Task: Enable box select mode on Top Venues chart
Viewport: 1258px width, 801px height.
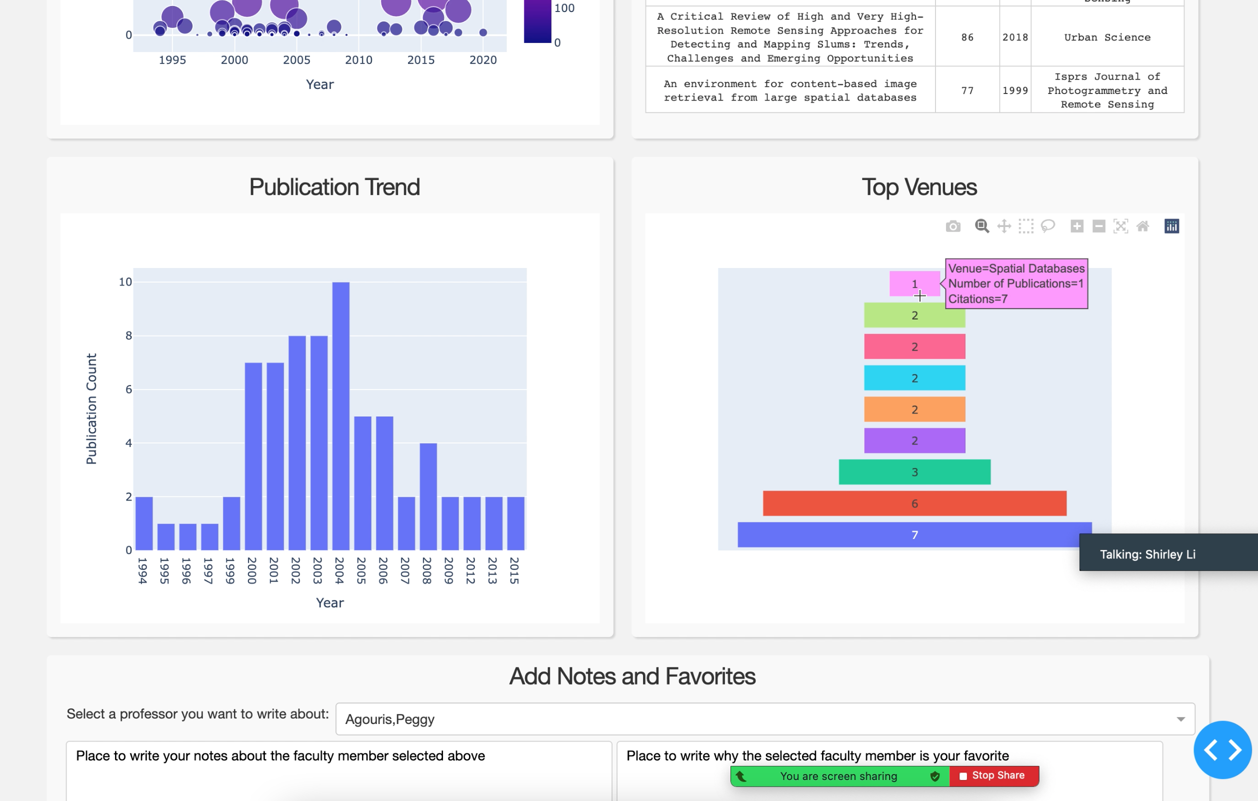Action: [1025, 225]
